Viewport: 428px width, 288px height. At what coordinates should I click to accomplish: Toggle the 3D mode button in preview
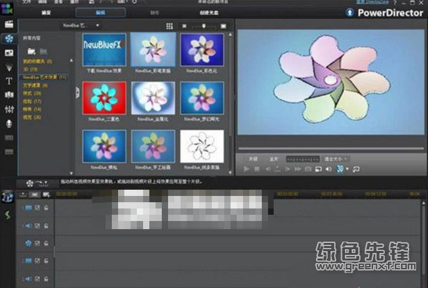point(340,169)
